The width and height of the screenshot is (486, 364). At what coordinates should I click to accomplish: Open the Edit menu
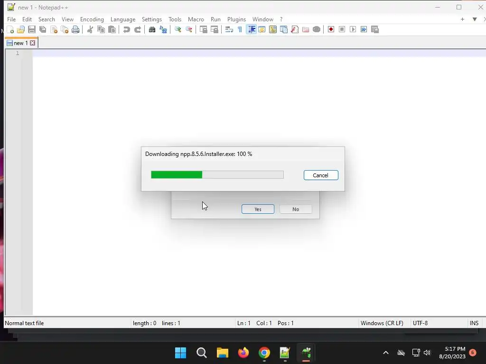(x=27, y=19)
